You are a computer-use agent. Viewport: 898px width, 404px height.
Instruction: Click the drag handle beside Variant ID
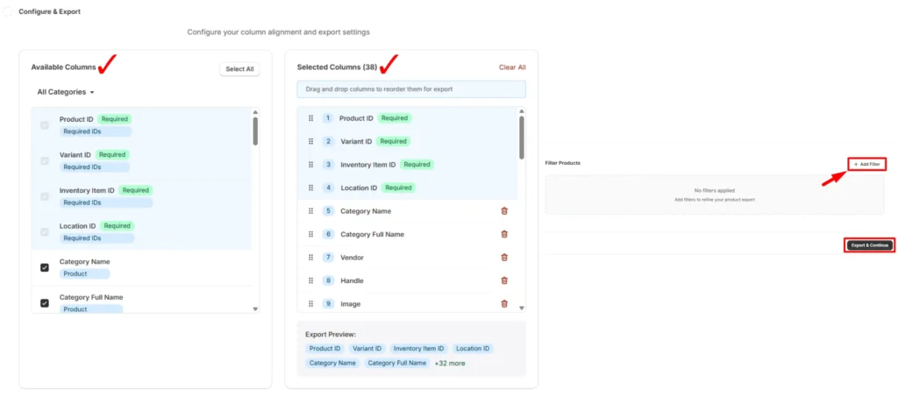311,141
